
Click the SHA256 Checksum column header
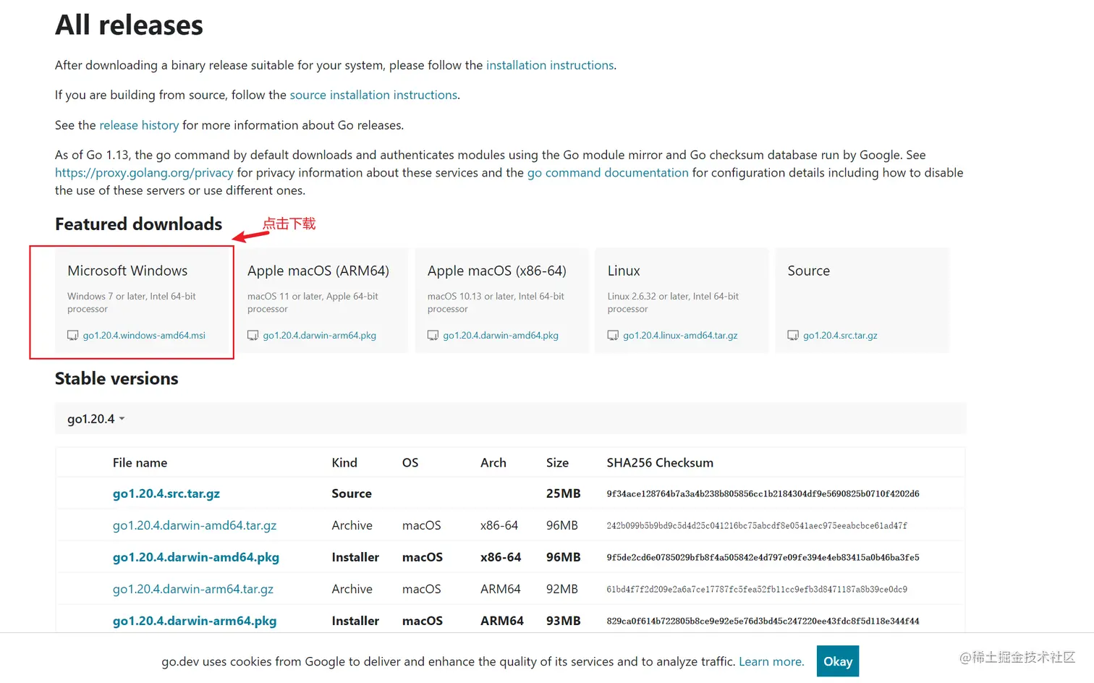coord(660,462)
